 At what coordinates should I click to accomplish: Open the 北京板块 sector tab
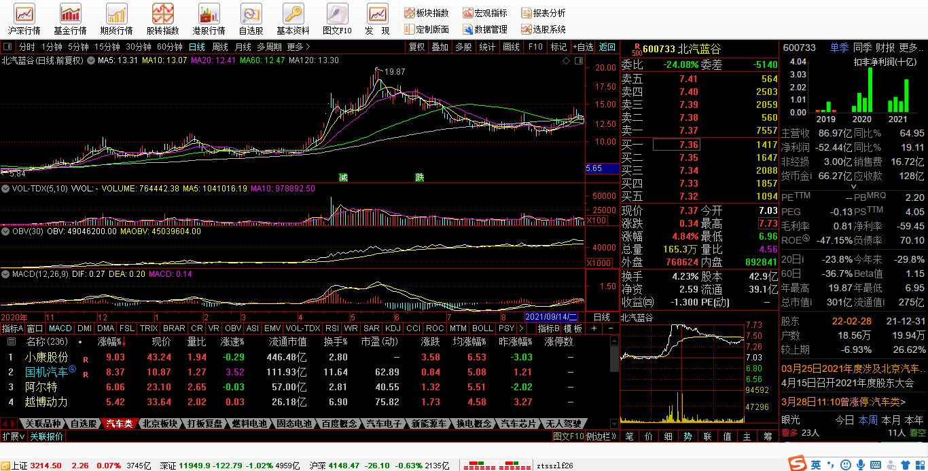pyautogui.click(x=160, y=423)
